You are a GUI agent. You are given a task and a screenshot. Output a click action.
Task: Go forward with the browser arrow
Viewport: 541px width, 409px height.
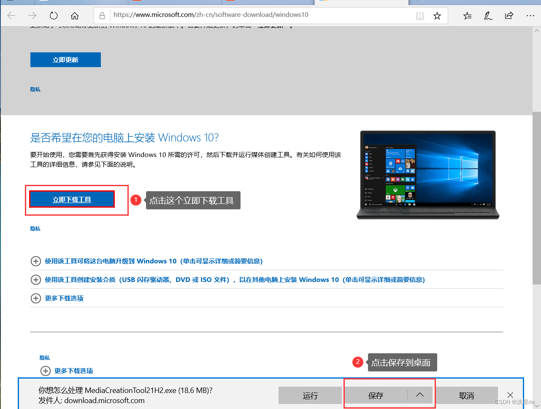pos(32,16)
